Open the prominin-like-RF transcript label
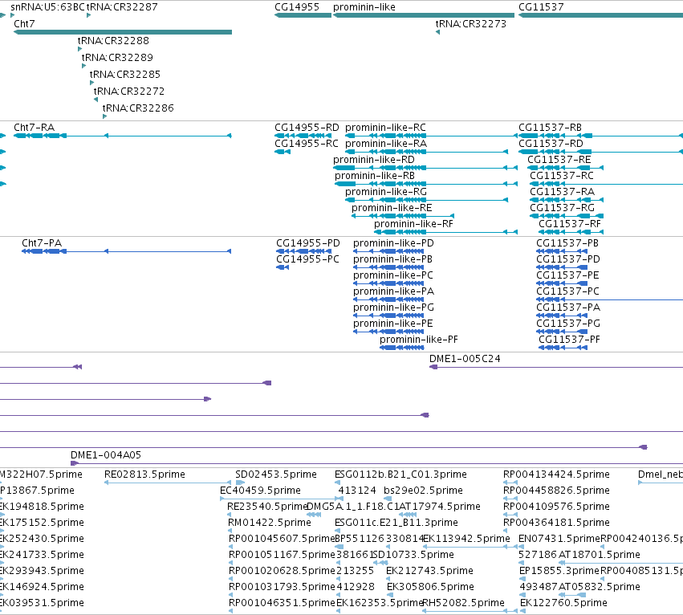This screenshot has width=683, height=615. pyautogui.click(x=414, y=223)
